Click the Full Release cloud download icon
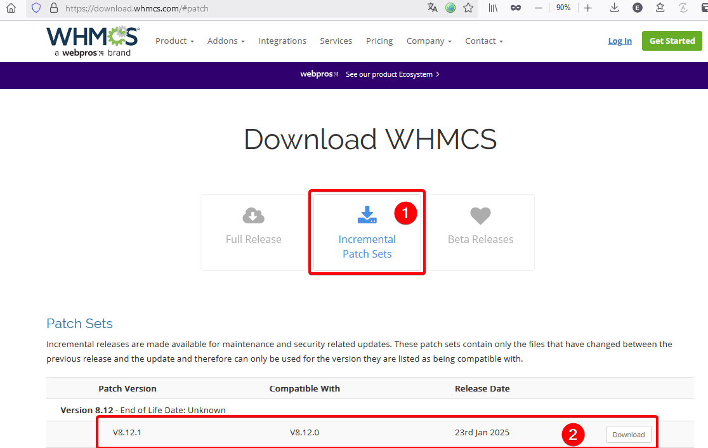708x448 pixels. (x=254, y=215)
